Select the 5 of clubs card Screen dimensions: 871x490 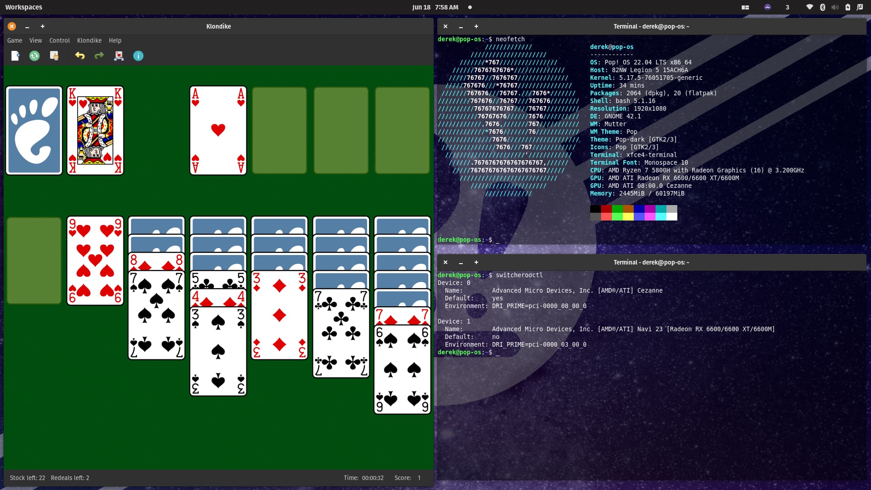(x=218, y=279)
